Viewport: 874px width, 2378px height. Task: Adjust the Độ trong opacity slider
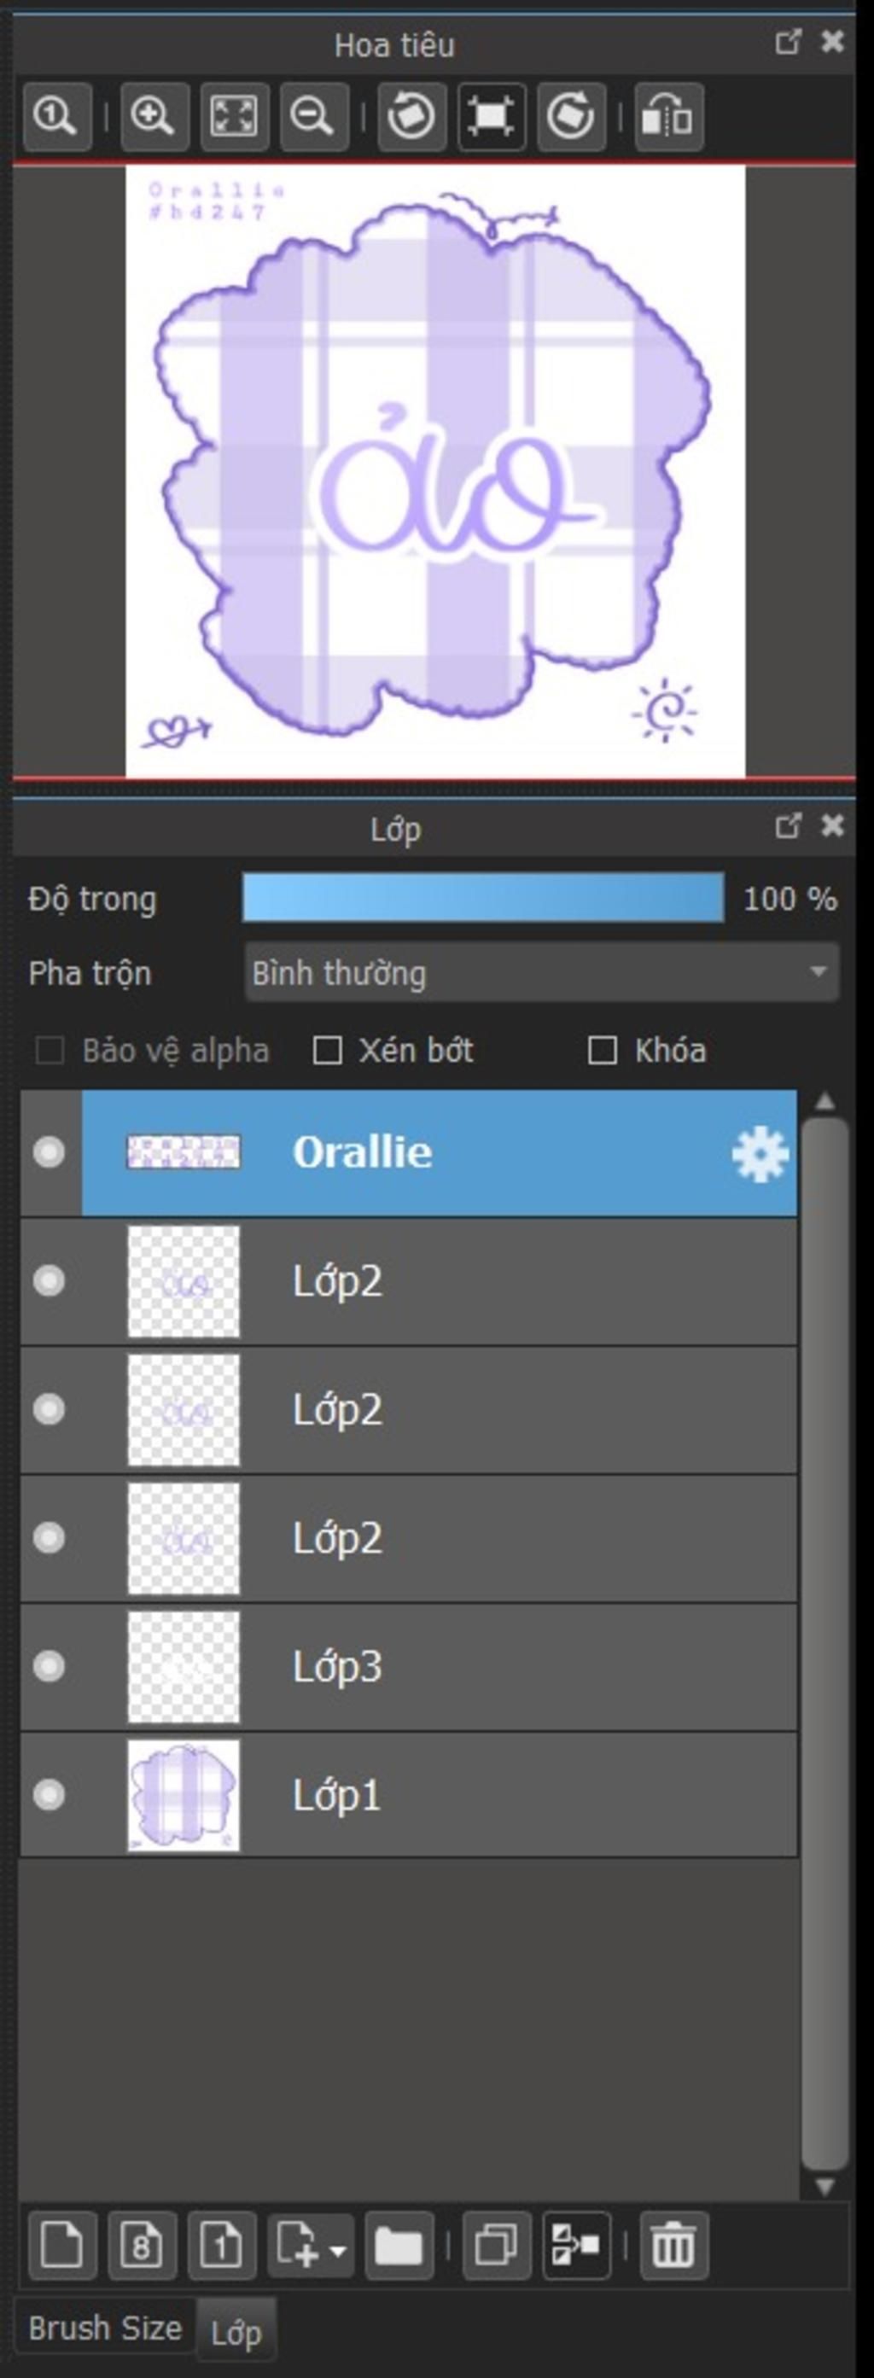click(483, 898)
